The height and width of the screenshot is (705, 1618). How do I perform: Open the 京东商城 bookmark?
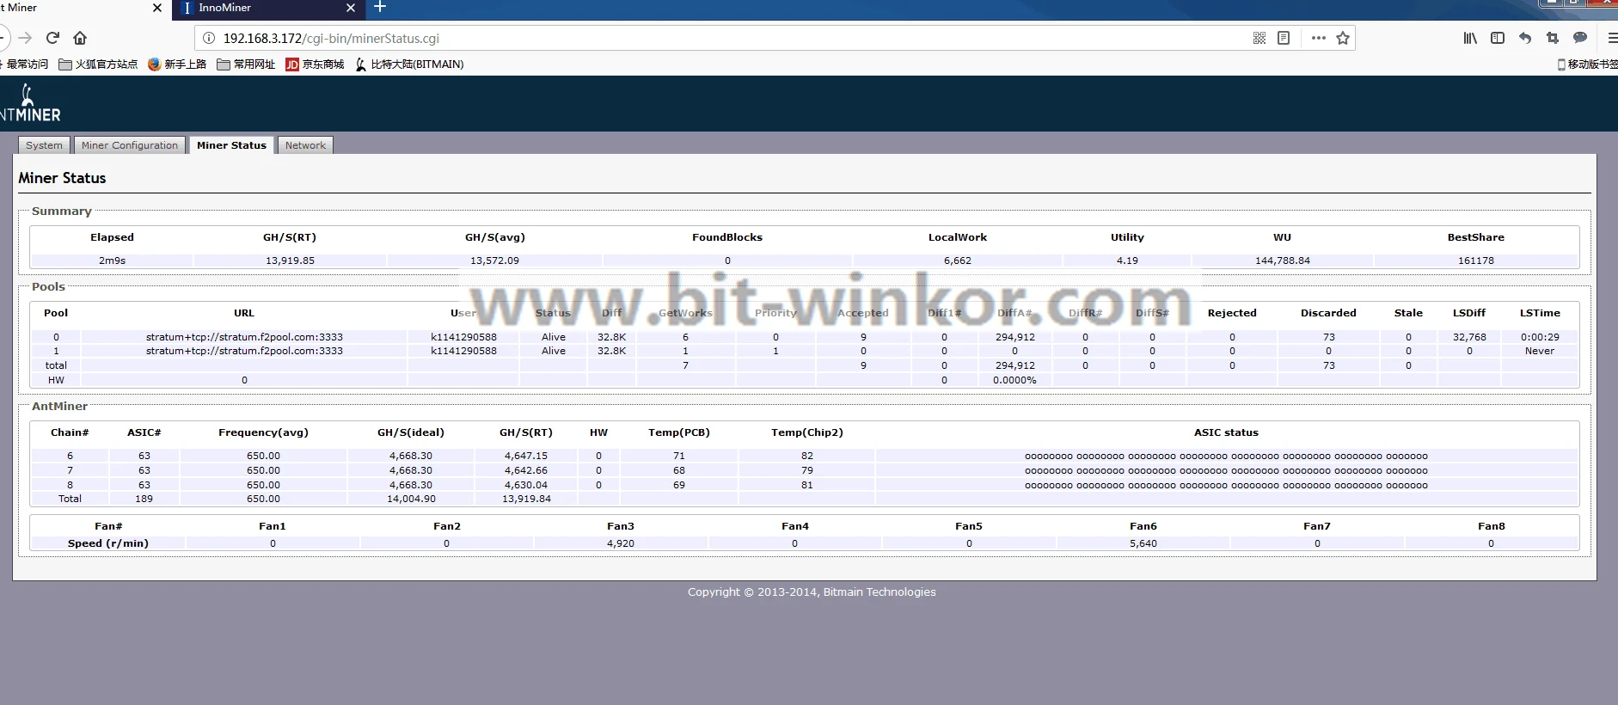pyautogui.click(x=315, y=64)
